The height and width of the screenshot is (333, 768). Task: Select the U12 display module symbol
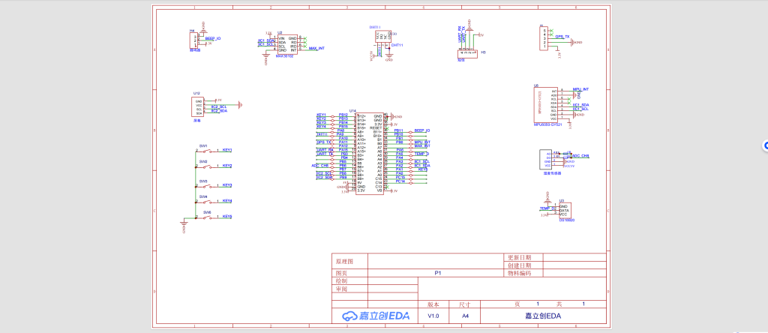pos(199,106)
